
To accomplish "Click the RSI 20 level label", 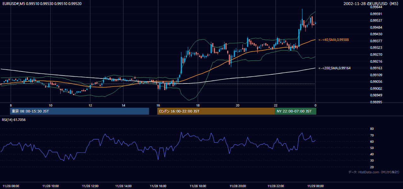I will [x=372, y=167].
